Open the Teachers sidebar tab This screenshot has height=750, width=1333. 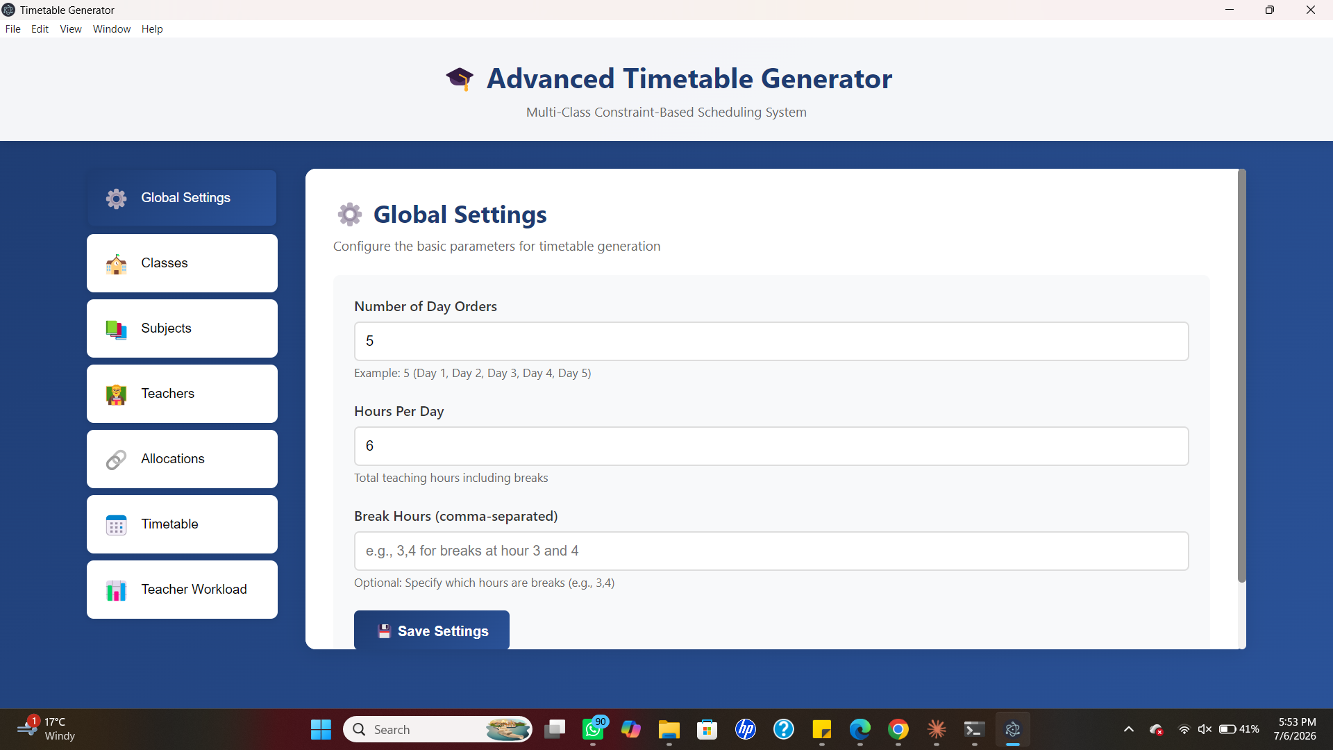[x=182, y=394]
